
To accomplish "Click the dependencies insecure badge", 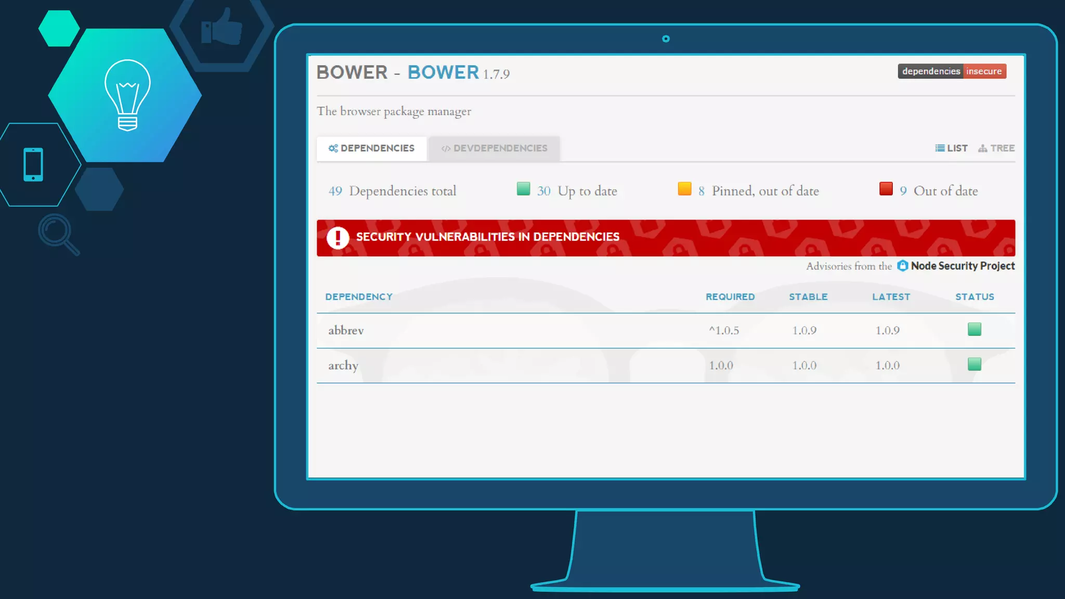I will (x=952, y=71).
